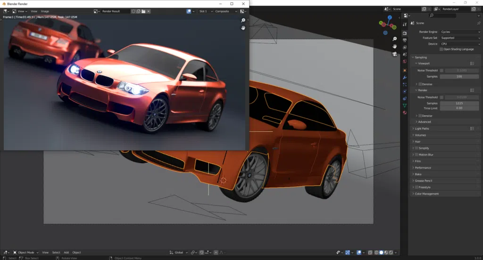Click the camera view icon in viewport
Image resolution: width=483 pixels, height=260 pixels.
point(394,54)
